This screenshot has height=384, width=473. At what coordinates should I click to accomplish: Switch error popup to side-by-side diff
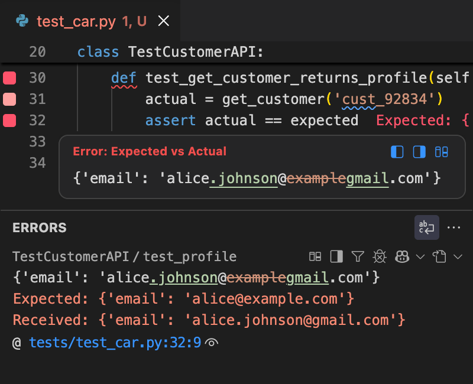[441, 152]
